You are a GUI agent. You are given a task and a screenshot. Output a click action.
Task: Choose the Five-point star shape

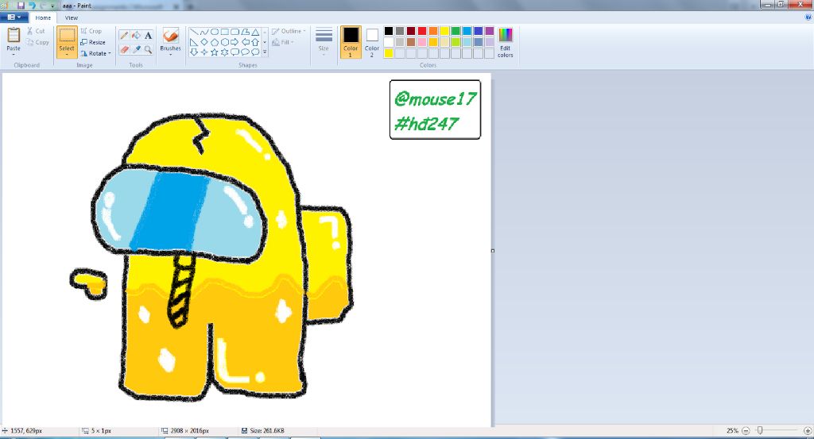click(214, 52)
